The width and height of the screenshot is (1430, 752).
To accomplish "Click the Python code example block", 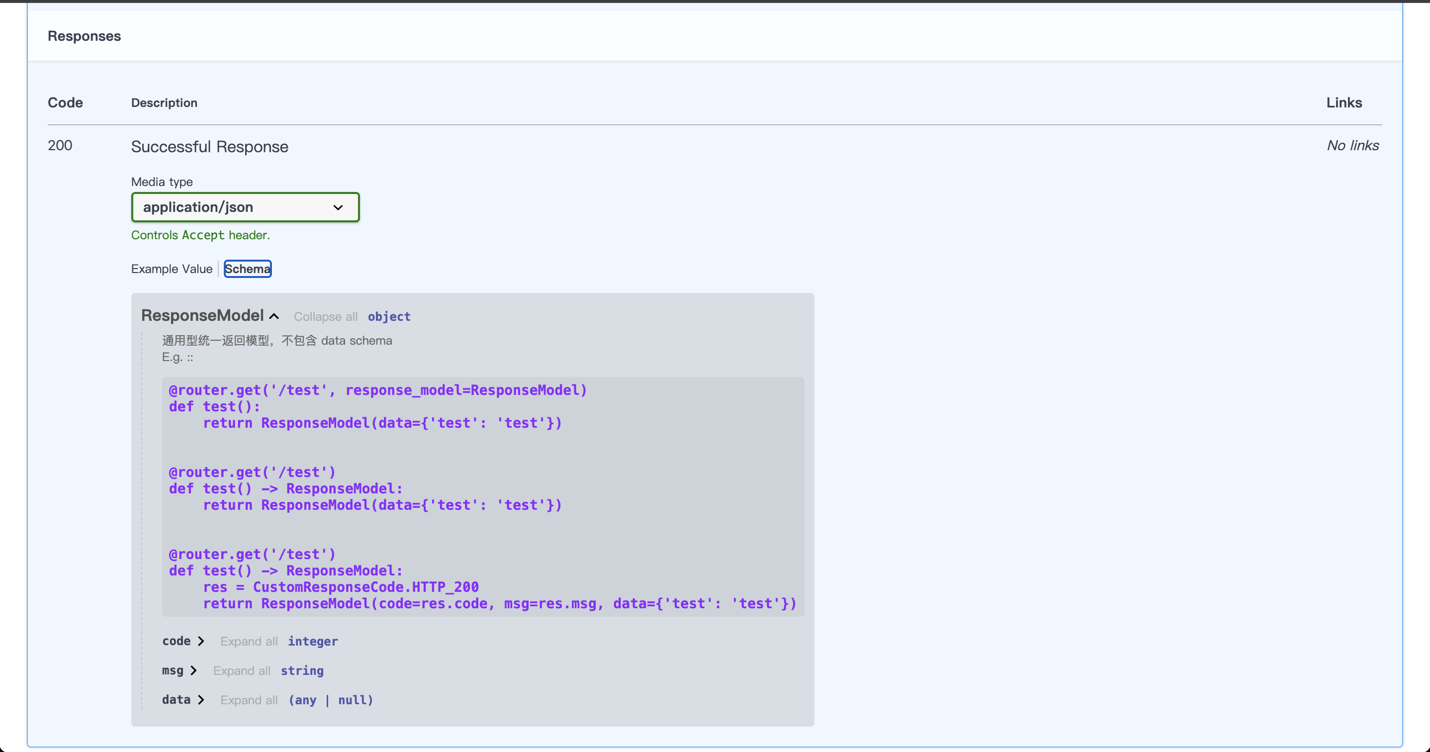I will pyautogui.click(x=482, y=496).
